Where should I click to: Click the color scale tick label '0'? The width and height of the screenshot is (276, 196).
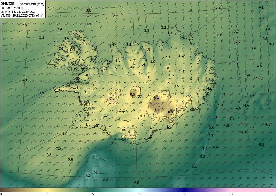(x=1, y=194)
